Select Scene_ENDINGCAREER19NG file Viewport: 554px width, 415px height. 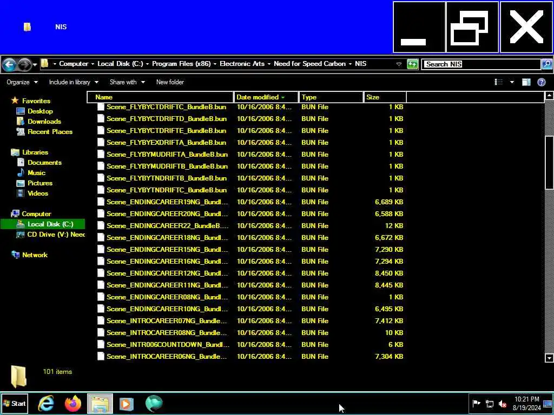point(167,202)
